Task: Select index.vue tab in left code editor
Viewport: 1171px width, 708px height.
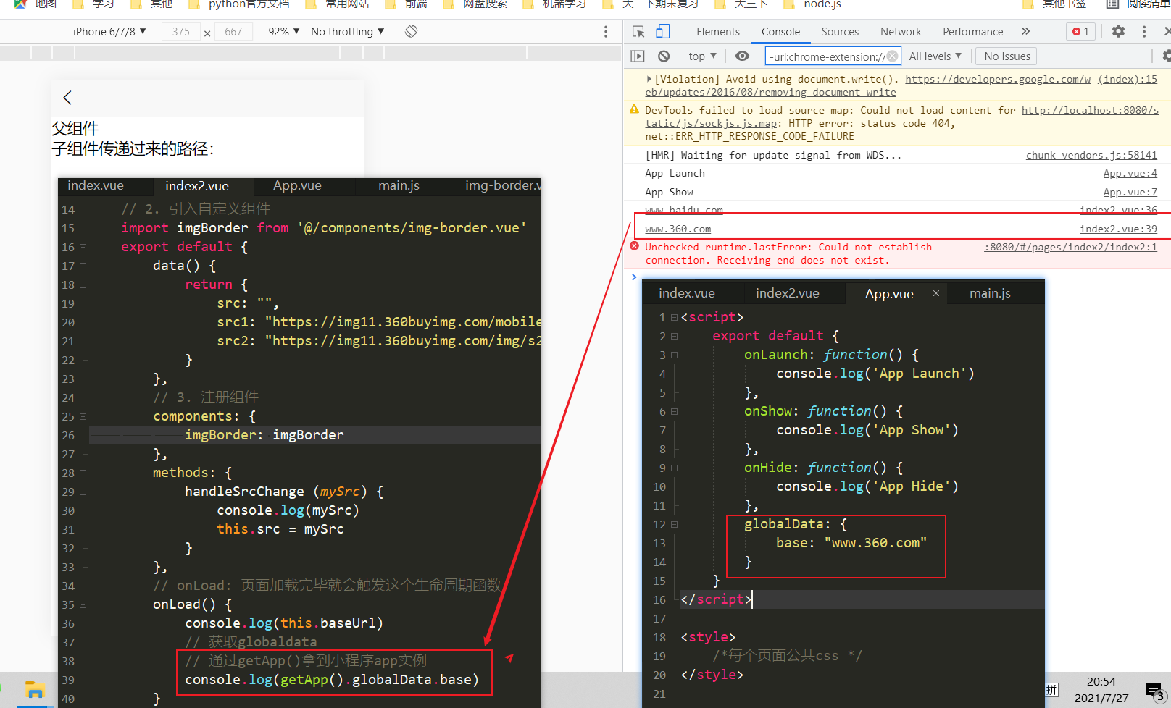Action: 96,186
